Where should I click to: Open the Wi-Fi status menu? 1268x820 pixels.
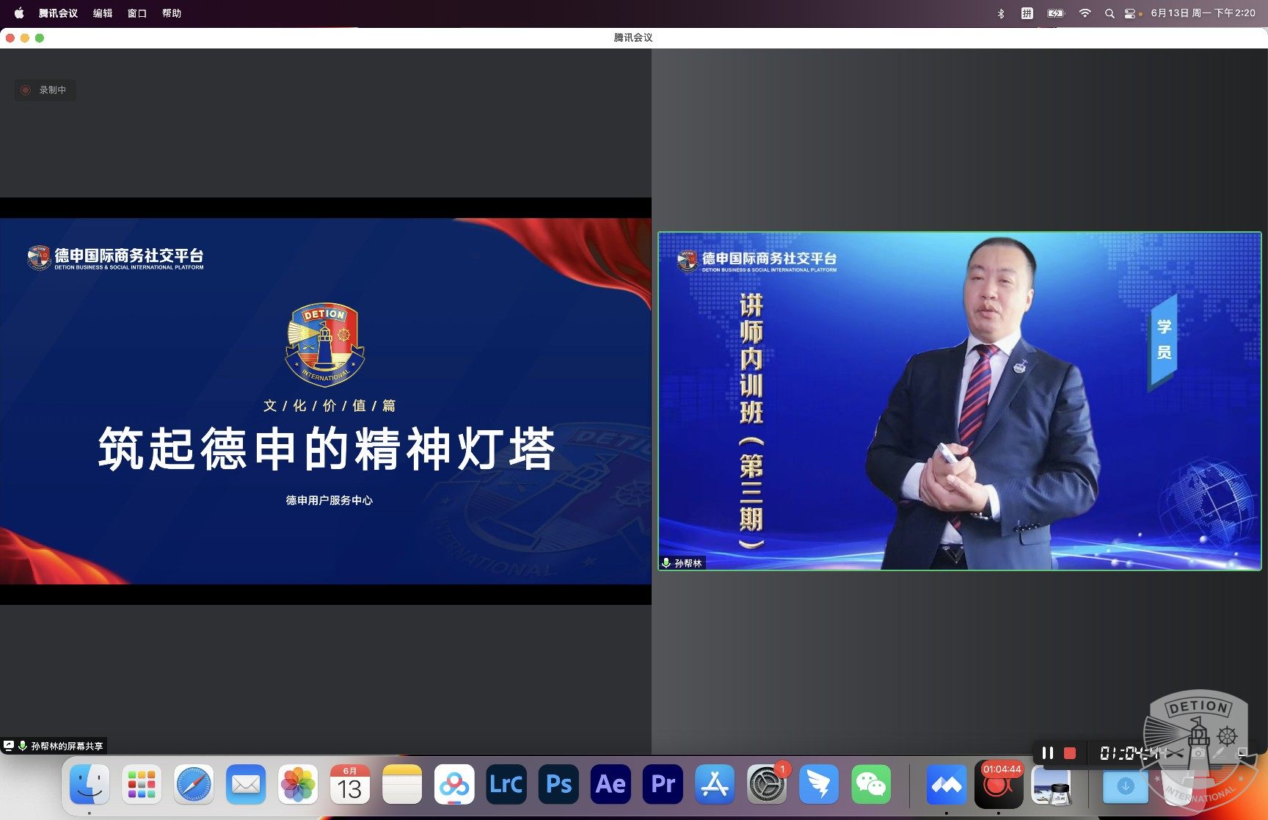(1085, 13)
